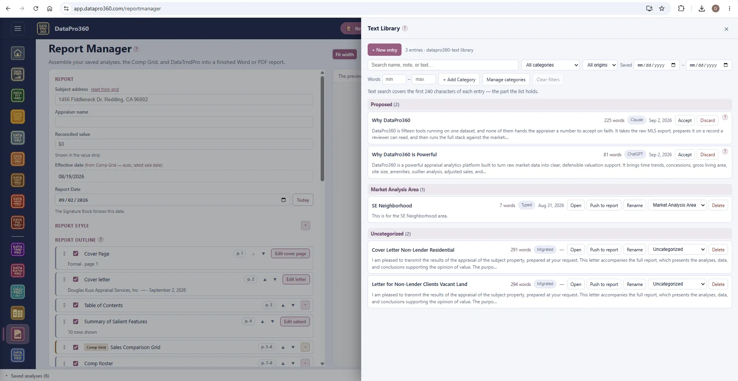
Task: Collapse the Uncategorized group header
Action: click(x=550, y=234)
